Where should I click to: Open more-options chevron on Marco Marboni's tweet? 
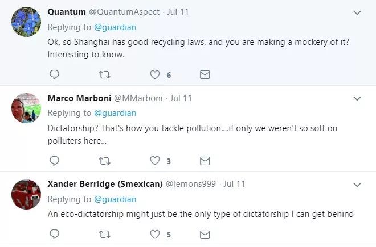tap(357, 98)
